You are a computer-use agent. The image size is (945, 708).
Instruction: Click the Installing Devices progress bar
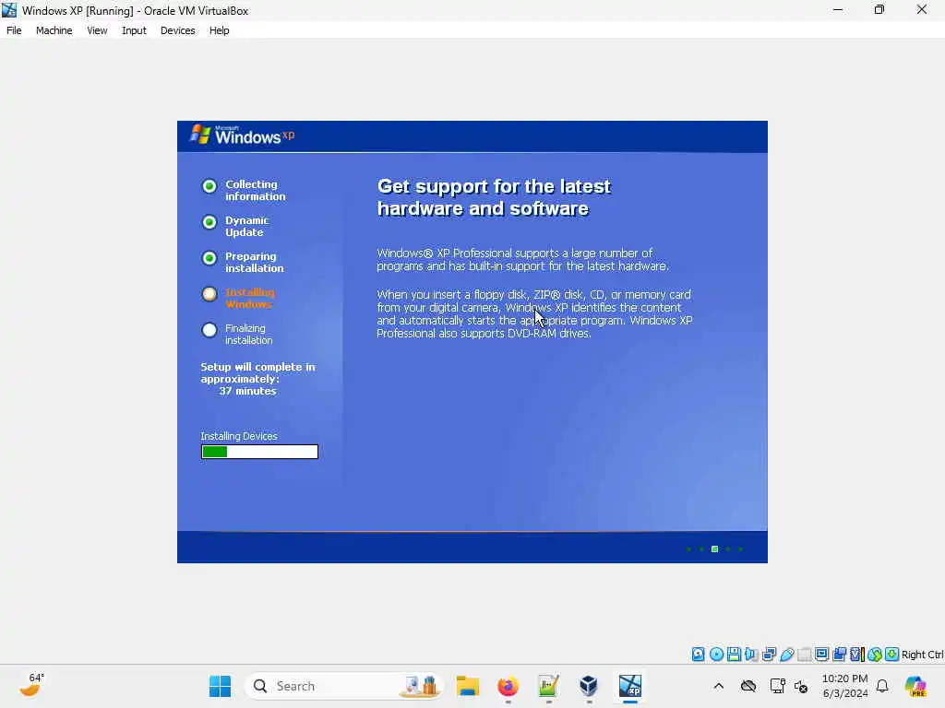[x=259, y=452]
